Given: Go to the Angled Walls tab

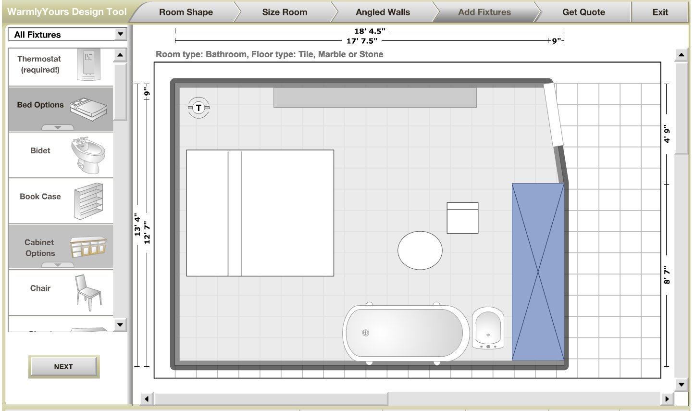Looking at the screenshot, I should (x=383, y=12).
